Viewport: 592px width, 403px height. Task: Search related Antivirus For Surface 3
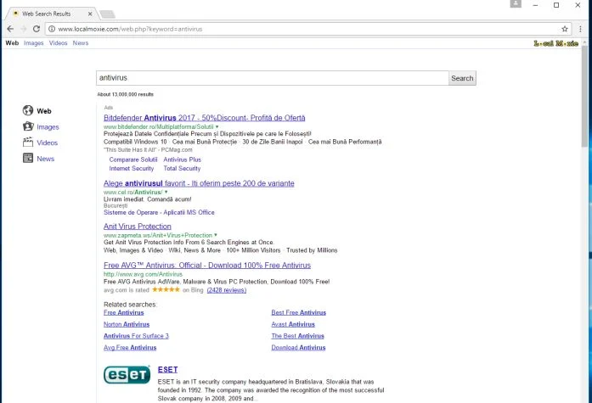click(x=136, y=336)
